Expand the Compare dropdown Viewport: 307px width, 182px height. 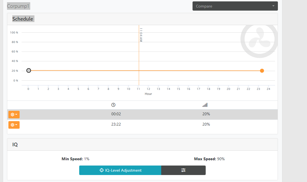235,6
